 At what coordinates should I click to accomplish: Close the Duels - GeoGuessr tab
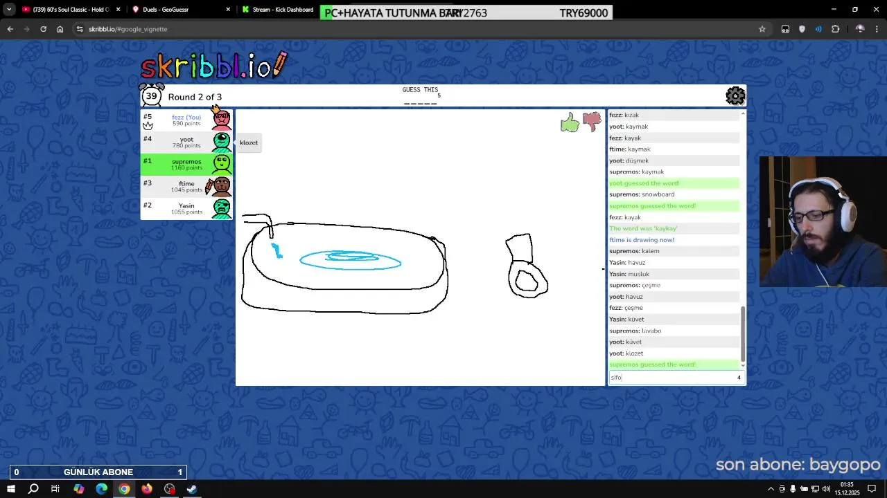(x=229, y=10)
